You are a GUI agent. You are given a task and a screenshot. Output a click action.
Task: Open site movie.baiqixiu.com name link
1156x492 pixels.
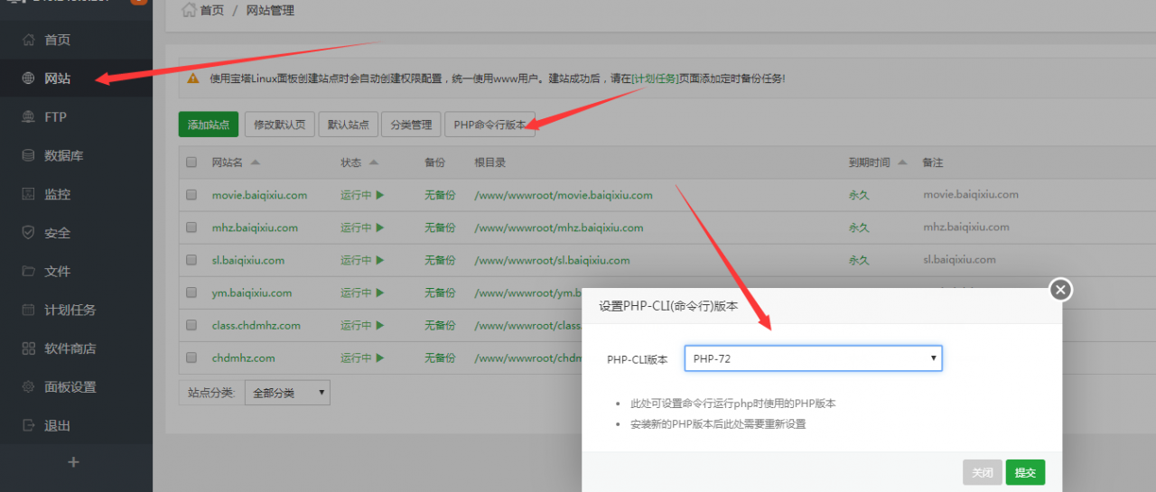pyautogui.click(x=259, y=195)
